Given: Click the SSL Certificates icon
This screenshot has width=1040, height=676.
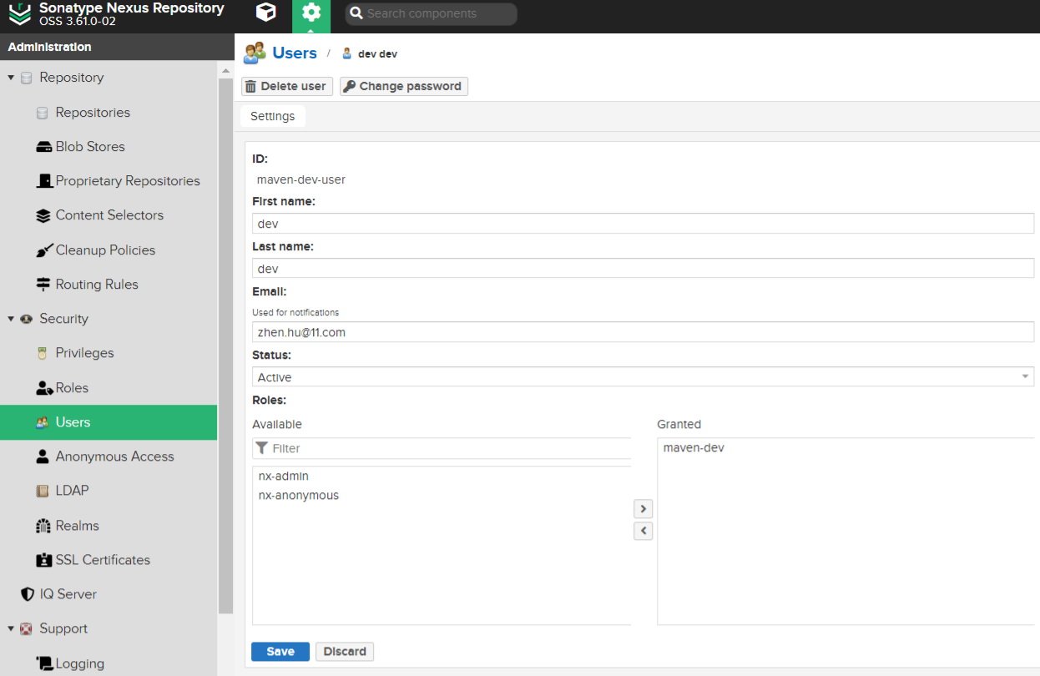Looking at the screenshot, I should (x=43, y=560).
